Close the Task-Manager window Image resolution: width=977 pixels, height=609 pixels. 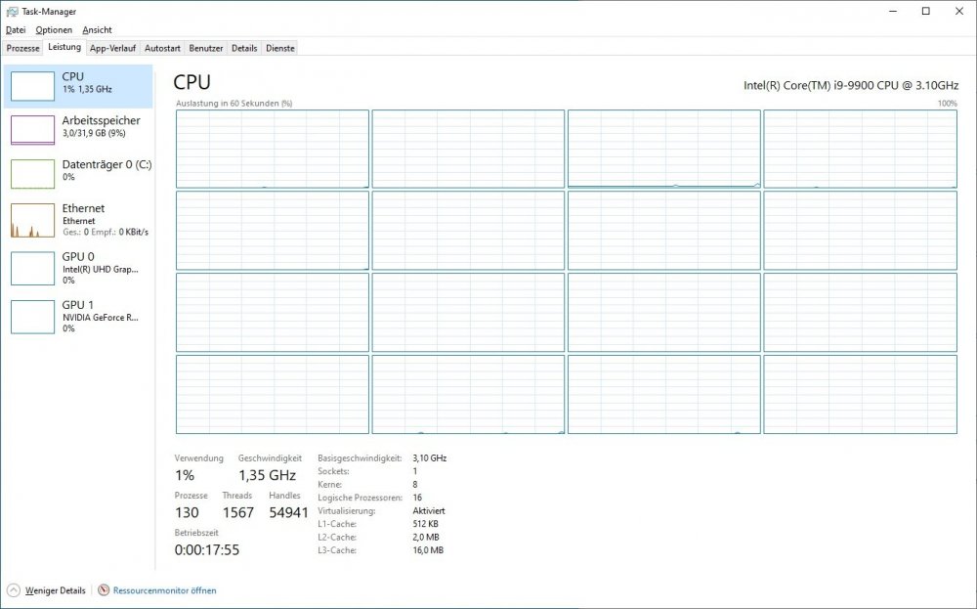point(959,11)
